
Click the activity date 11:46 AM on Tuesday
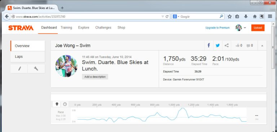point(107,57)
